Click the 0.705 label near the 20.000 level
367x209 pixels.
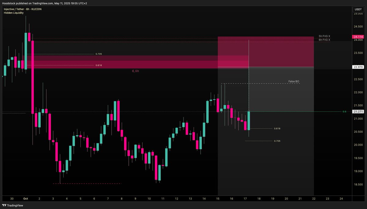277,141
